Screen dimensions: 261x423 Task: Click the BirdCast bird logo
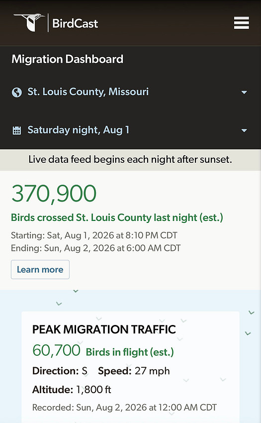coord(29,23)
